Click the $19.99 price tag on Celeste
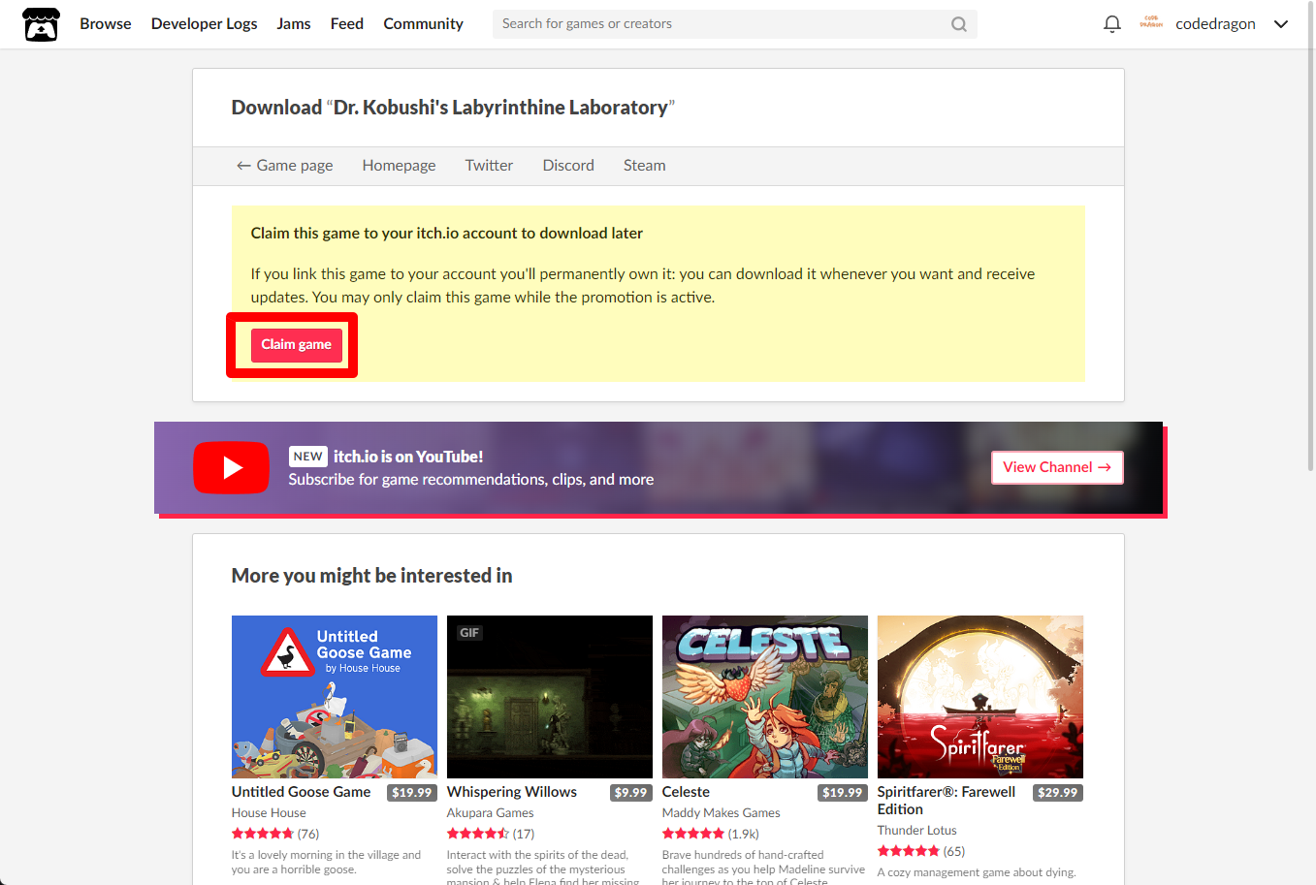Viewport: 1316px width, 885px height. coord(842,793)
